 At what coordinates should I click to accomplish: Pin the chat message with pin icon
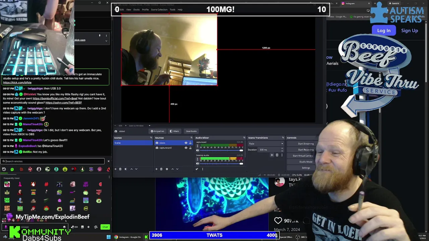(100, 35)
